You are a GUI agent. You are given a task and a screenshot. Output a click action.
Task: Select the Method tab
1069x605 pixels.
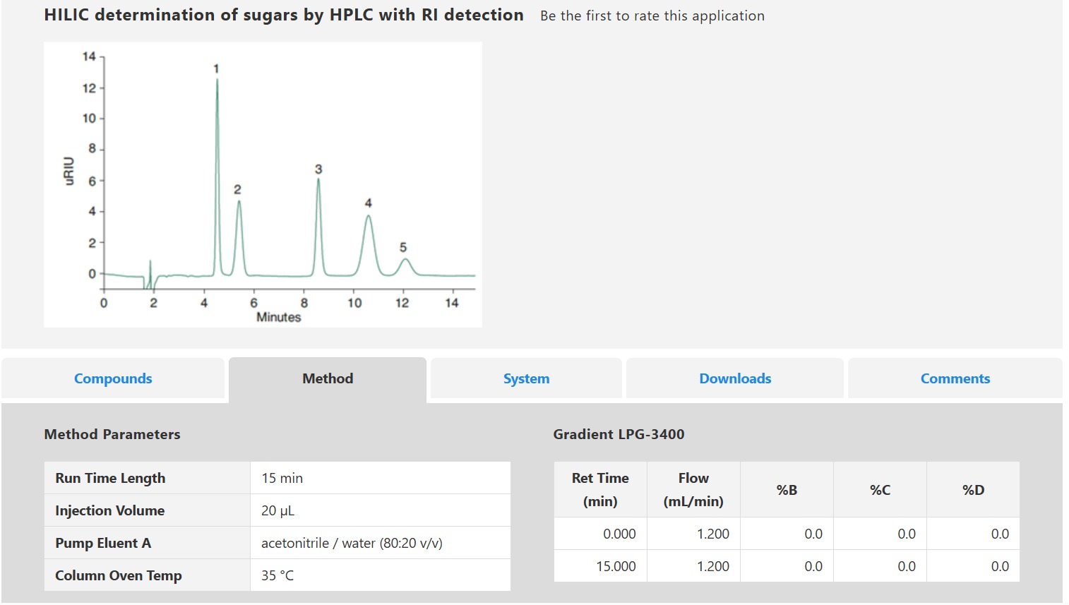click(328, 378)
